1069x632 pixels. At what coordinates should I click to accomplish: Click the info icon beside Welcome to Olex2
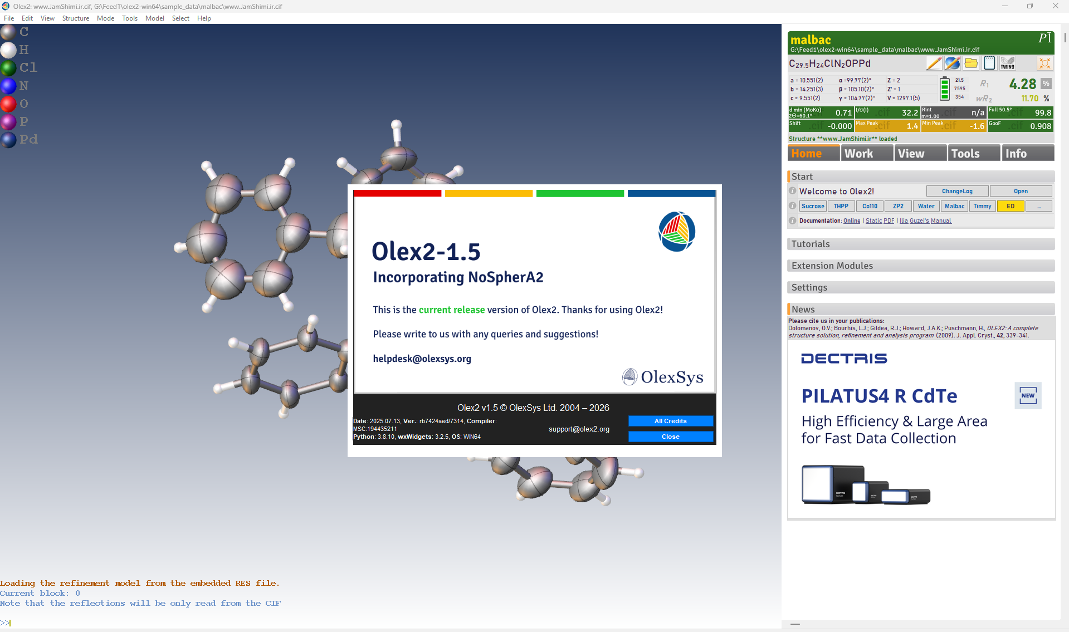click(x=792, y=191)
